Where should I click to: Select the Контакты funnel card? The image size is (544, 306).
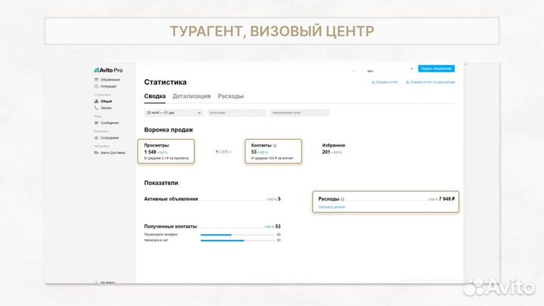(x=274, y=151)
